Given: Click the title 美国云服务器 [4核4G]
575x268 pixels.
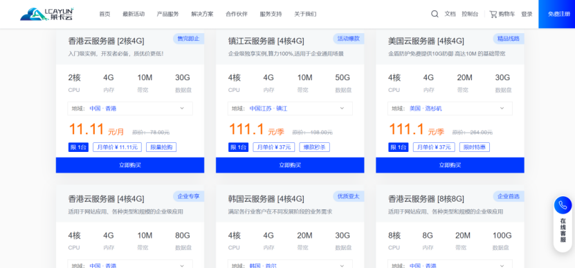Looking at the screenshot, I should point(426,41).
